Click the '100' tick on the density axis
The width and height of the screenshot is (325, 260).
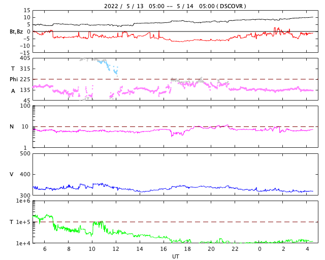(25, 106)
